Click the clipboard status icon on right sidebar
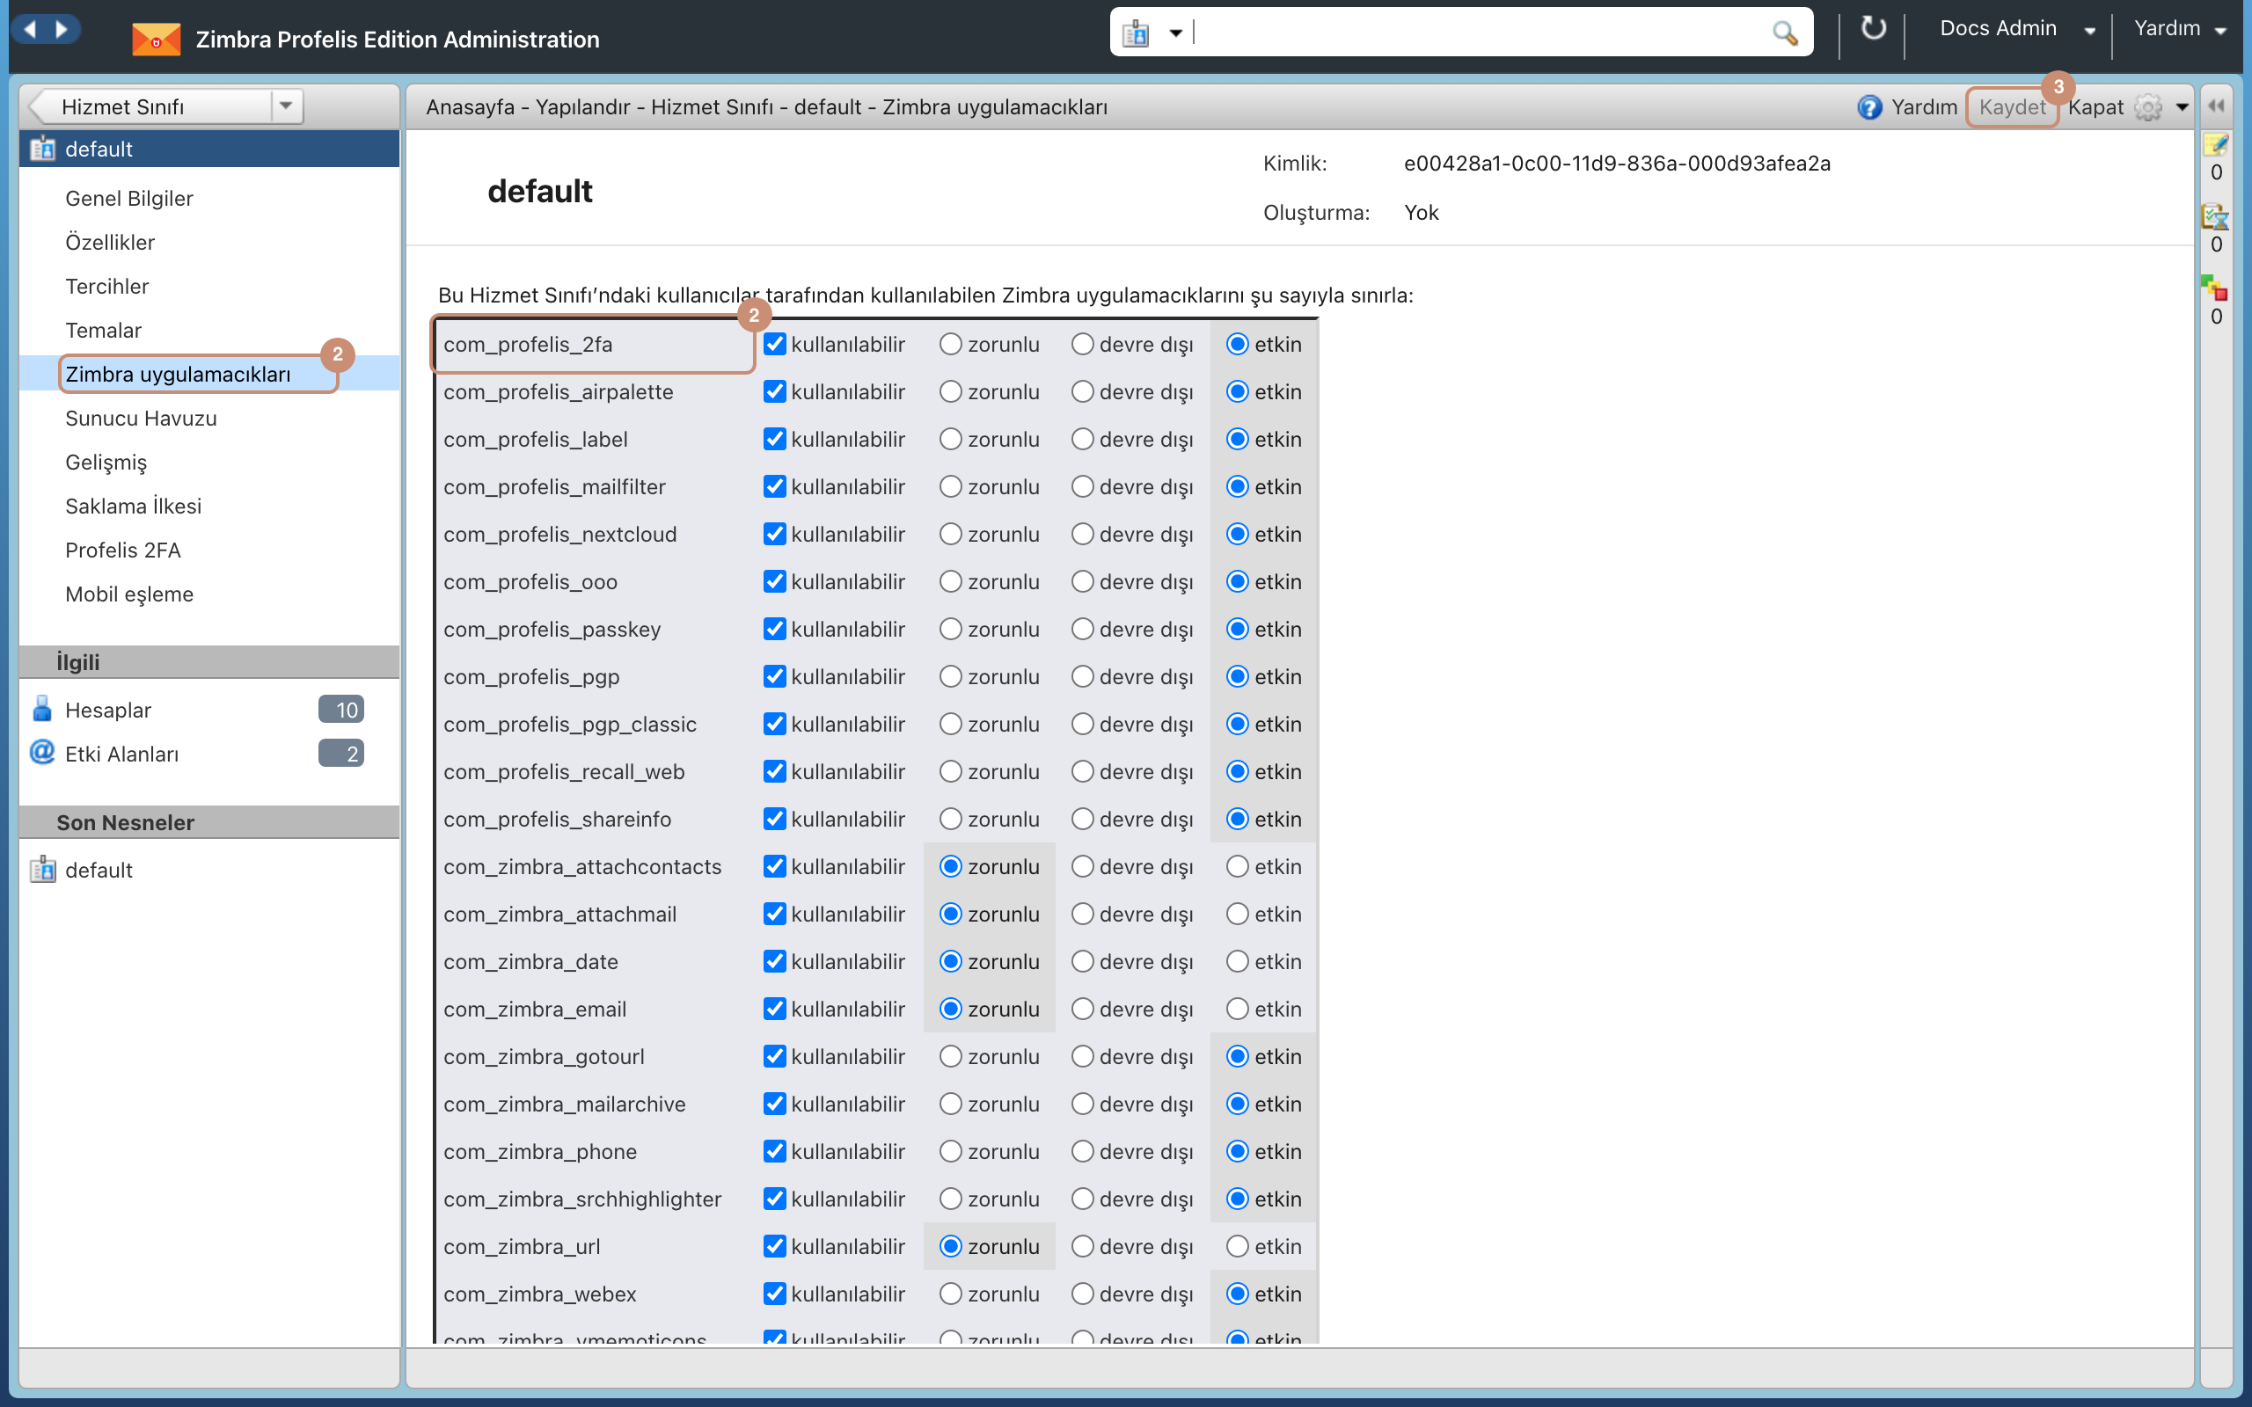2252x1407 pixels. (2216, 217)
